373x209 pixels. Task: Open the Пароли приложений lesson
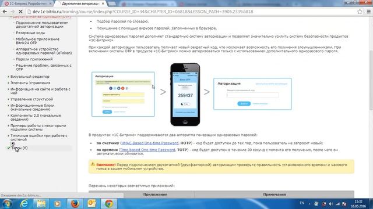point(34,59)
